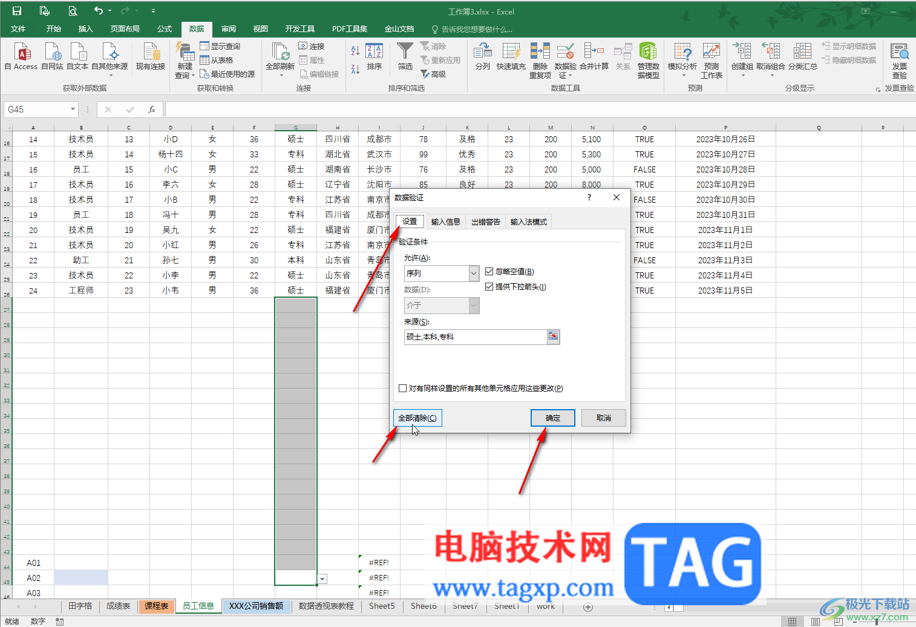The image size is (916, 627).
Task: Click 从表格 in the ribbon
Action: pyautogui.click(x=217, y=60)
